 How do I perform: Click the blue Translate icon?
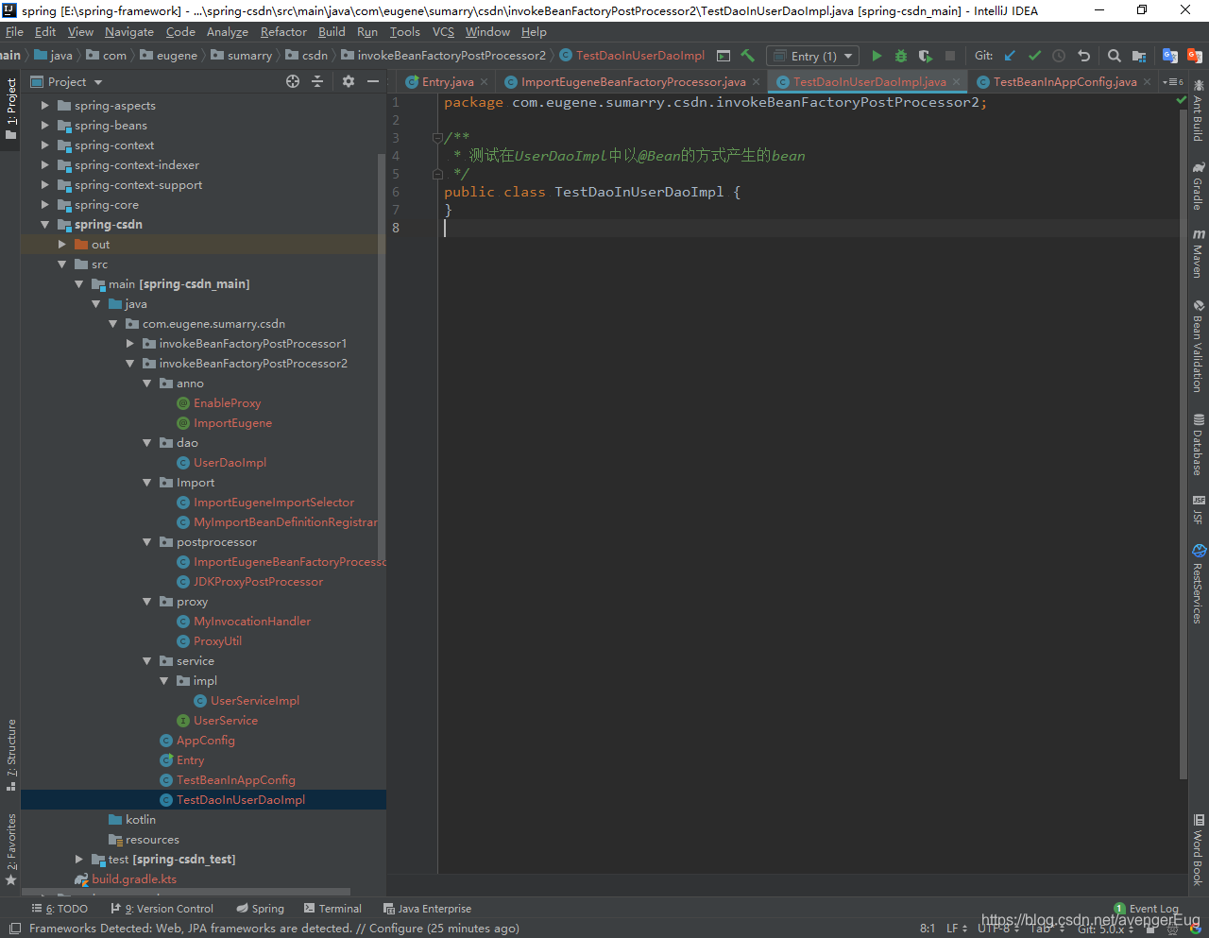[x=1170, y=56]
